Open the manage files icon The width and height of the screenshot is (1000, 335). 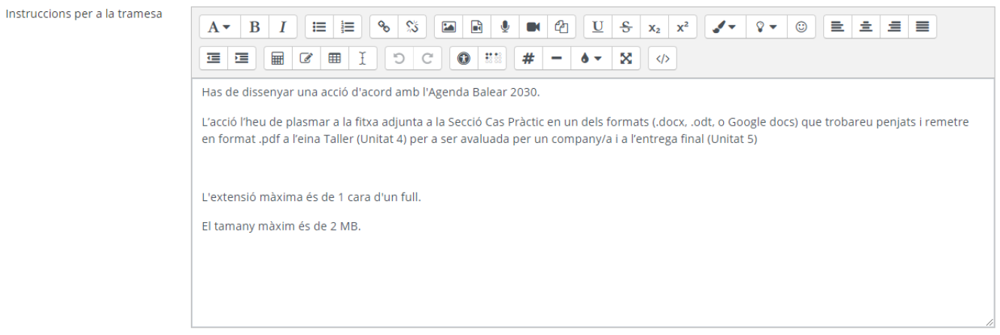coord(563,27)
